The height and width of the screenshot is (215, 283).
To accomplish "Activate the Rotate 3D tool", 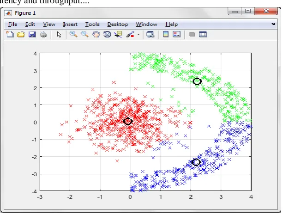I will coord(107,34).
